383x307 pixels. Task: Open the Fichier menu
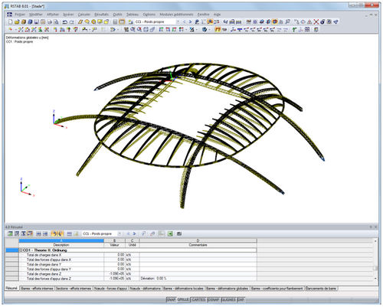point(20,15)
